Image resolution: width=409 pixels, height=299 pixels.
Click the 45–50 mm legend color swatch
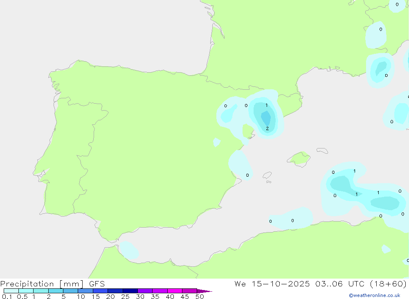coord(189,291)
